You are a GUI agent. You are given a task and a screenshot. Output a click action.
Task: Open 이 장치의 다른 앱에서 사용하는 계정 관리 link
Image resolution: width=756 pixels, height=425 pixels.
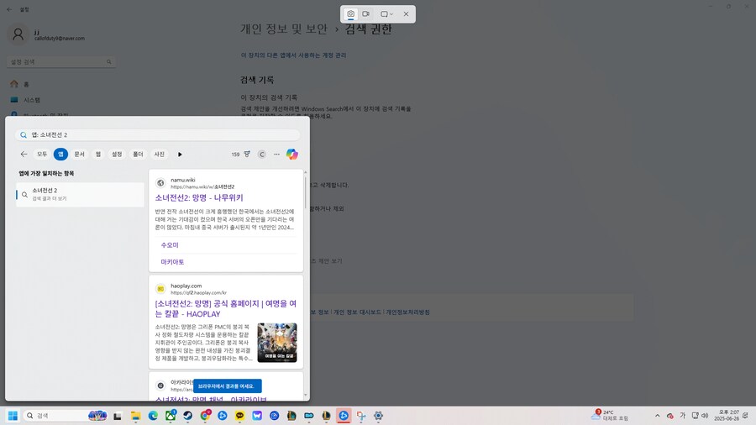294,55
